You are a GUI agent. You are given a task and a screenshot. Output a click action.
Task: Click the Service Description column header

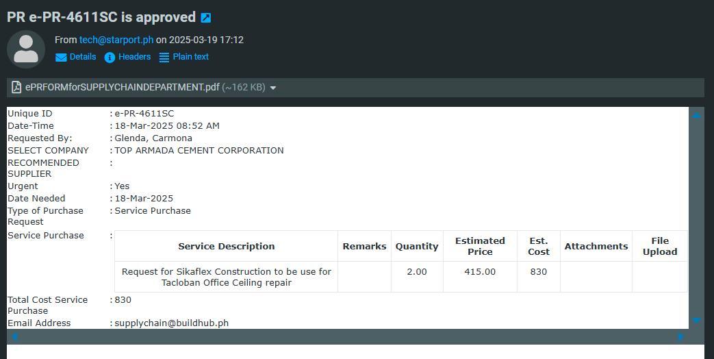click(226, 246)
